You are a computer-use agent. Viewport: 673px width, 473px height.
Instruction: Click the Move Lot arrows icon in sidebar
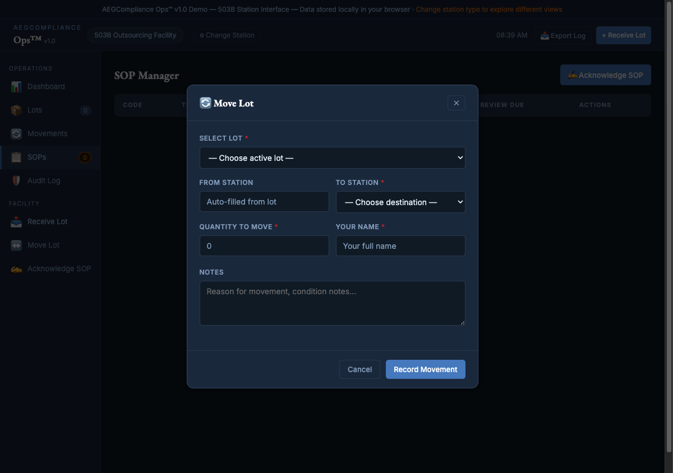pyautogui.click(x=16, y=245)
